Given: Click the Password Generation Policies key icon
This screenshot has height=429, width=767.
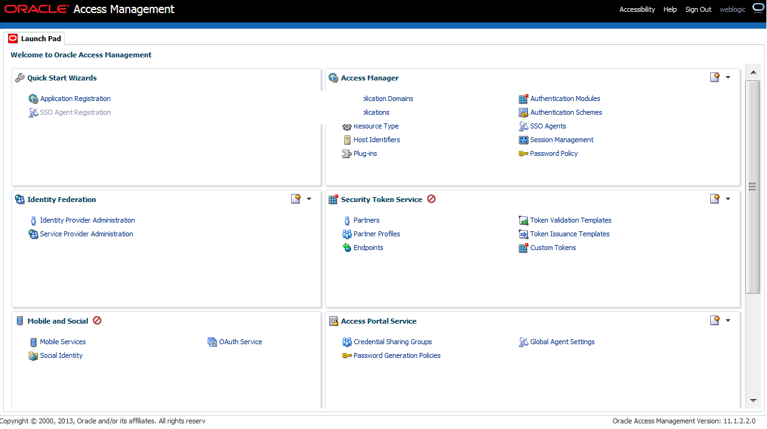Looking at the screenshot, I should [x=347, y=356].
